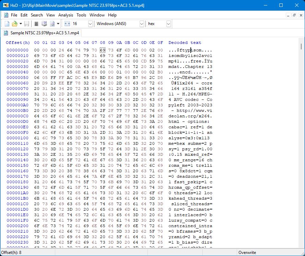Click the Overwrite mode status bar entry

(x=247, y=253)
